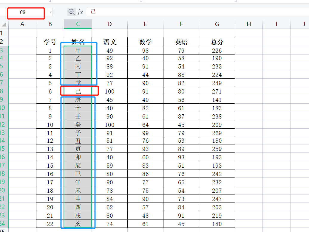Click total score cell 233
Image resolution: width=309 pixels, height=232 pixels.
pos(217,66)
